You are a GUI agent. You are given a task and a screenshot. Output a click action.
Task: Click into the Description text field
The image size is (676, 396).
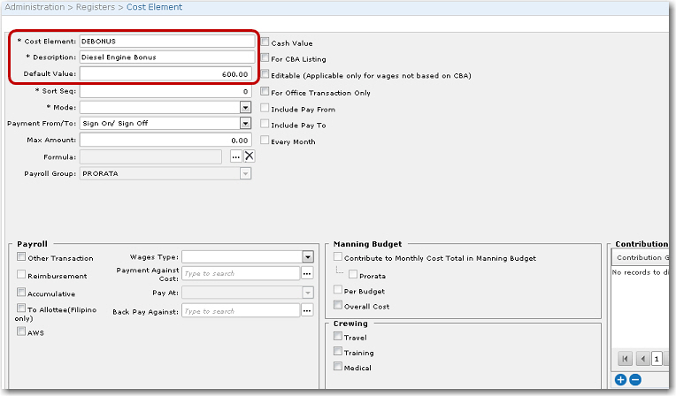click(165, 57)
